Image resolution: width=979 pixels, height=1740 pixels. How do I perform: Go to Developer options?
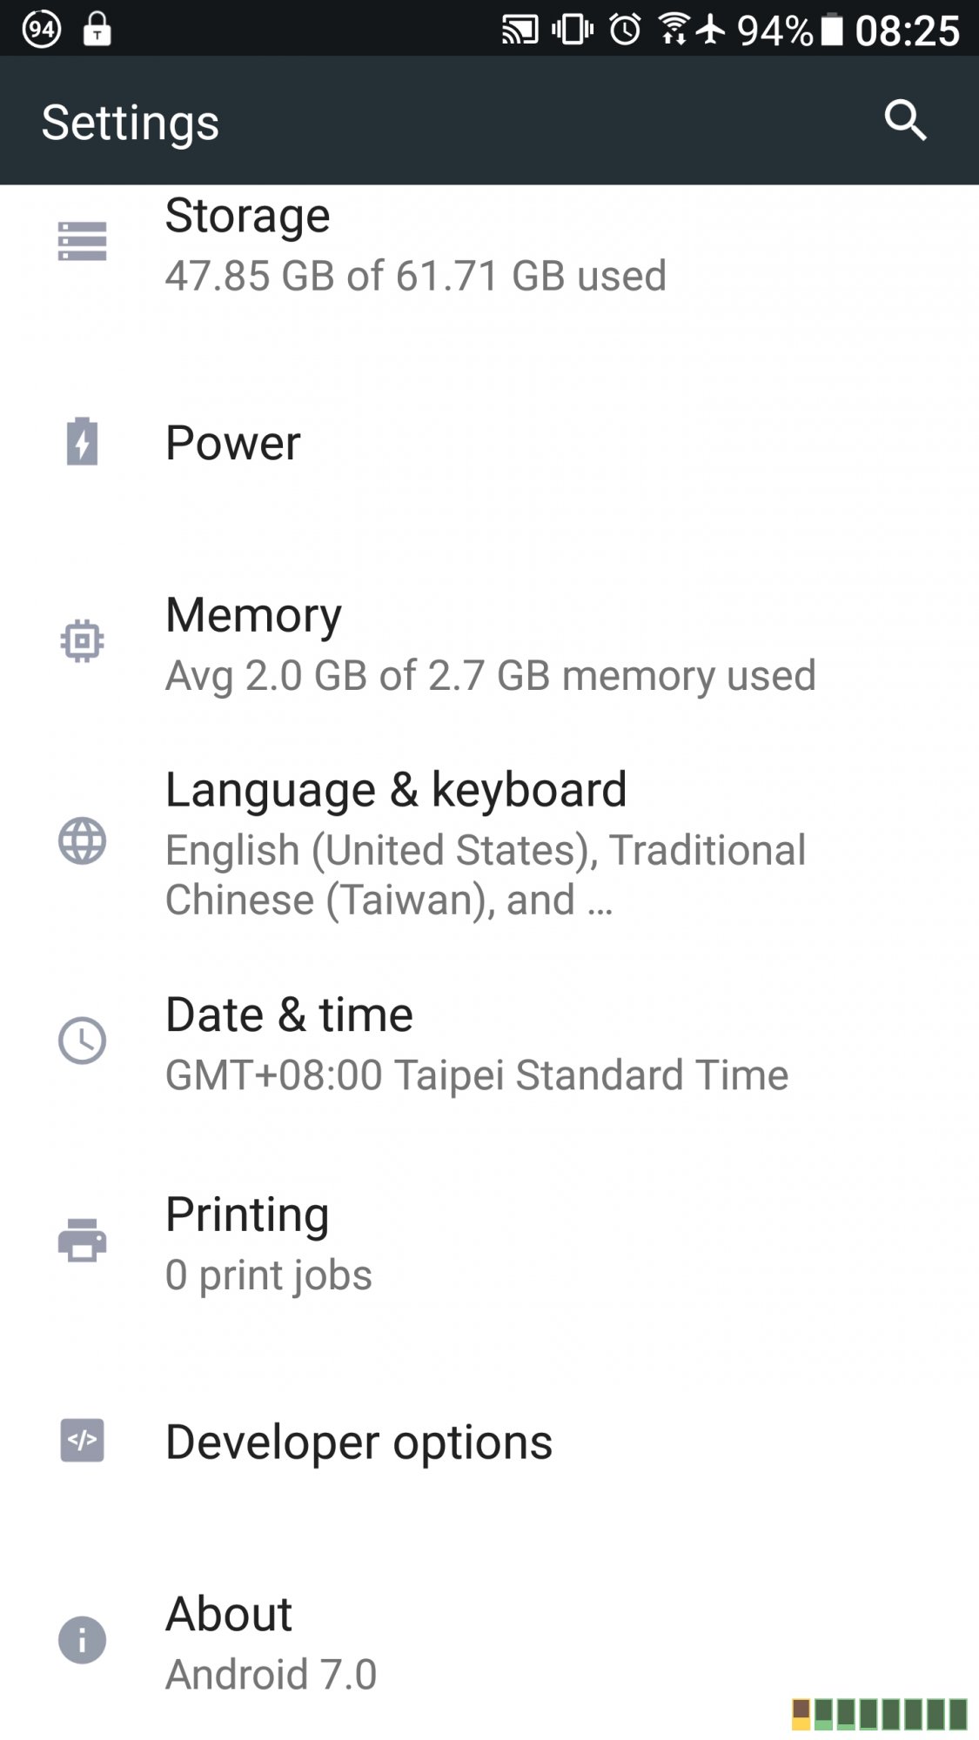click(x=359, y=1442)
